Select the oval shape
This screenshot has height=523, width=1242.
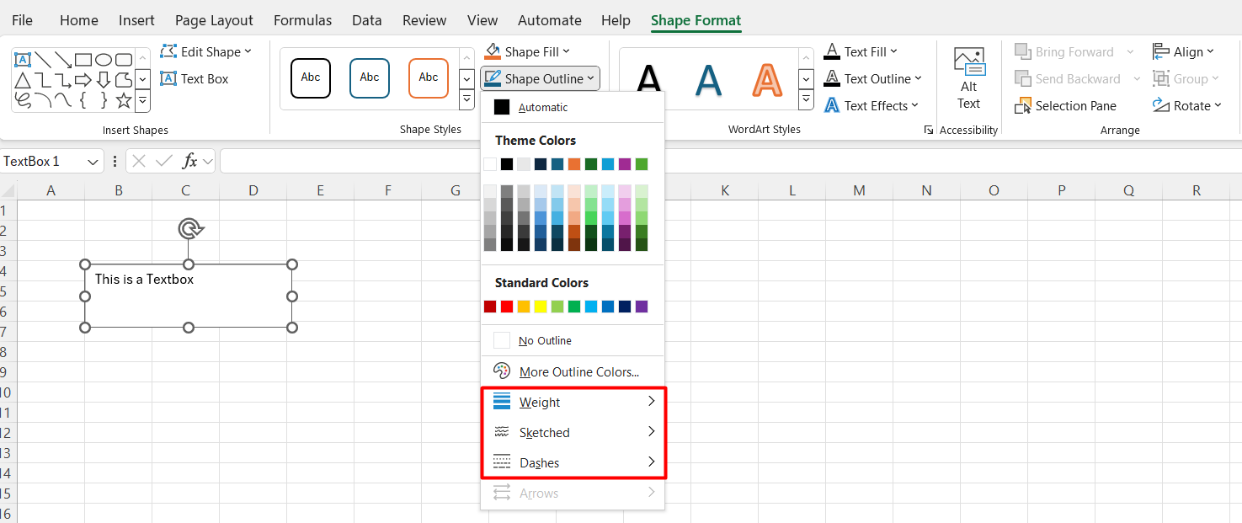tap(104, 60)
